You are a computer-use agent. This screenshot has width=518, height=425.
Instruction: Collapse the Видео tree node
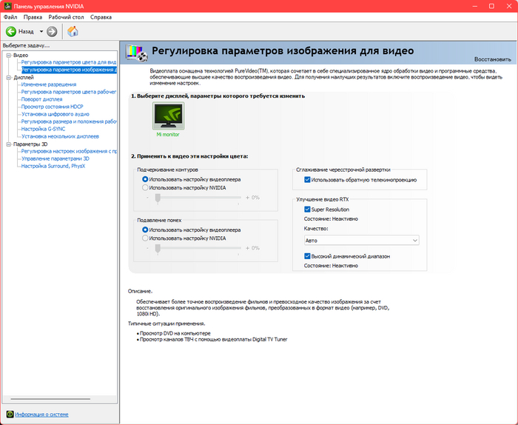[9, 56]
